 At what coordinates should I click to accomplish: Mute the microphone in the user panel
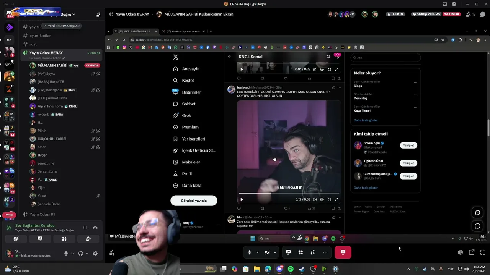pyautogui.click(x=66, y=253)
